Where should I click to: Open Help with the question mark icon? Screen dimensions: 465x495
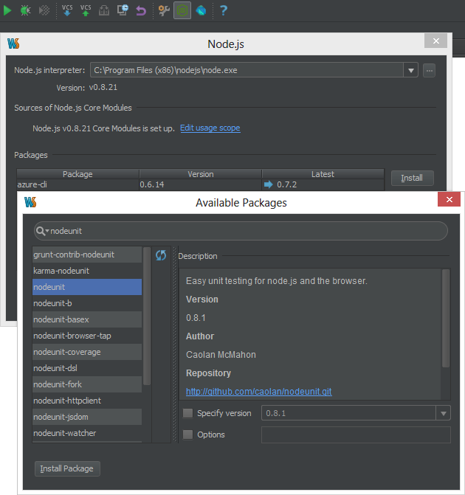224,10
